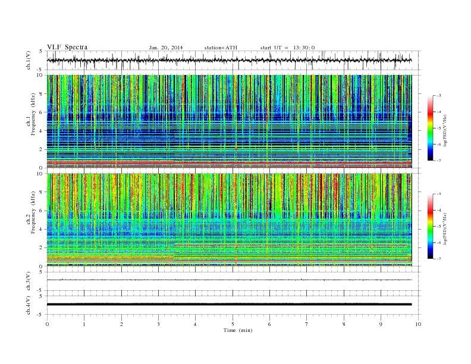Click the "-3" value on ch.1 colorbar
This screenshot has width=471, height=364.
tap(439, 96)
